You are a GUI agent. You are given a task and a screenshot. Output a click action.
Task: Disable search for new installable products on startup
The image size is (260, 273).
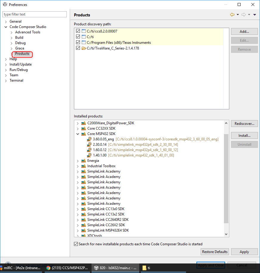[x=76, y=244]
